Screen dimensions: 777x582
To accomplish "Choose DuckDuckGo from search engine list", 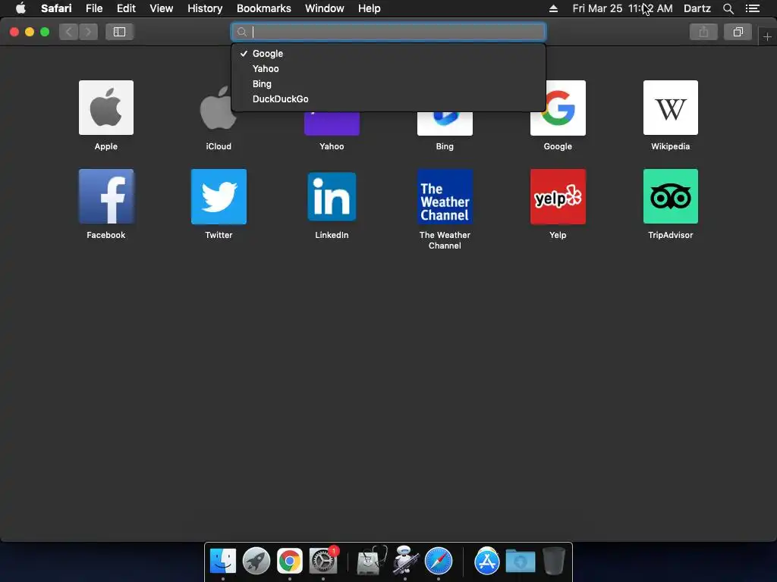I will [388, 99].
